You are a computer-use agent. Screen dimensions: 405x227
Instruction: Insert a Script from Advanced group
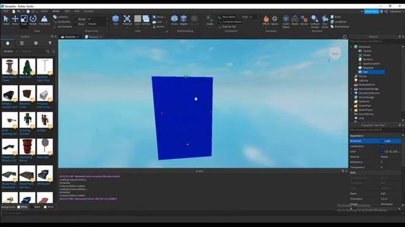pyautogui.click(x=335, y=17)
